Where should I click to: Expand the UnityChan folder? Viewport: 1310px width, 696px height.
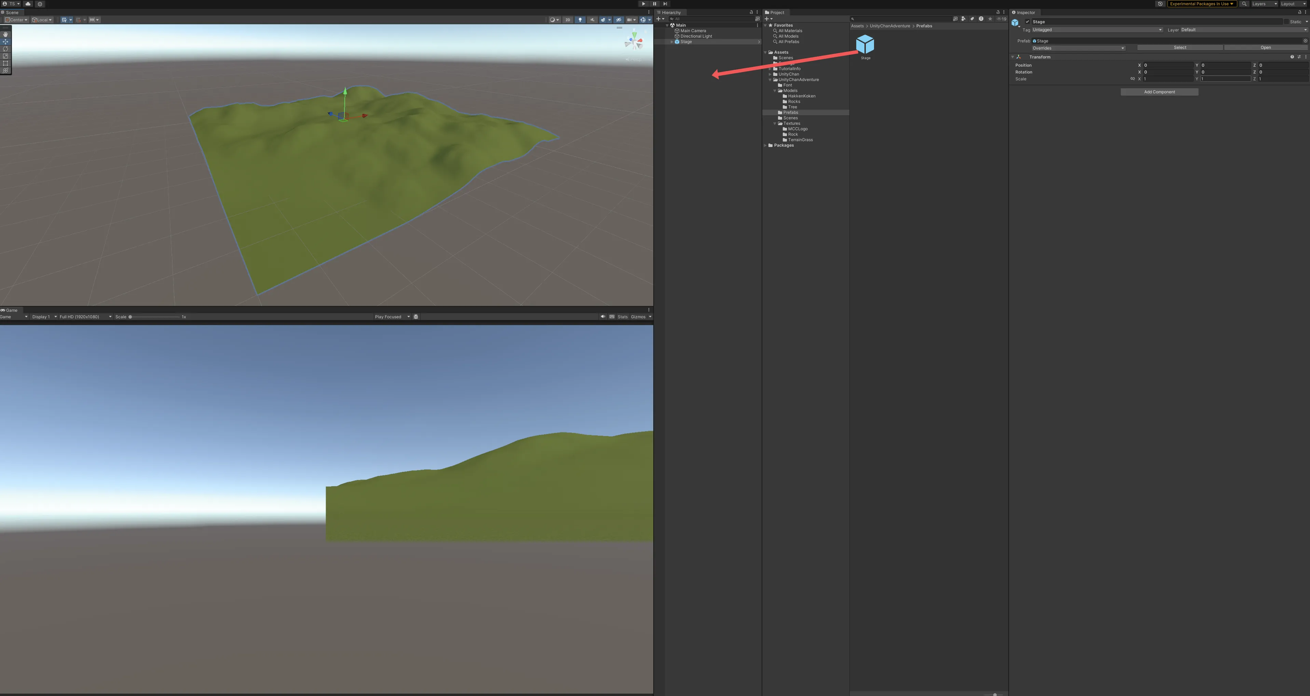(x=770, y=74)
